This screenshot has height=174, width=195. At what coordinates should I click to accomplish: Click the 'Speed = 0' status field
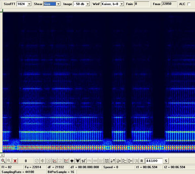[118, 167]
